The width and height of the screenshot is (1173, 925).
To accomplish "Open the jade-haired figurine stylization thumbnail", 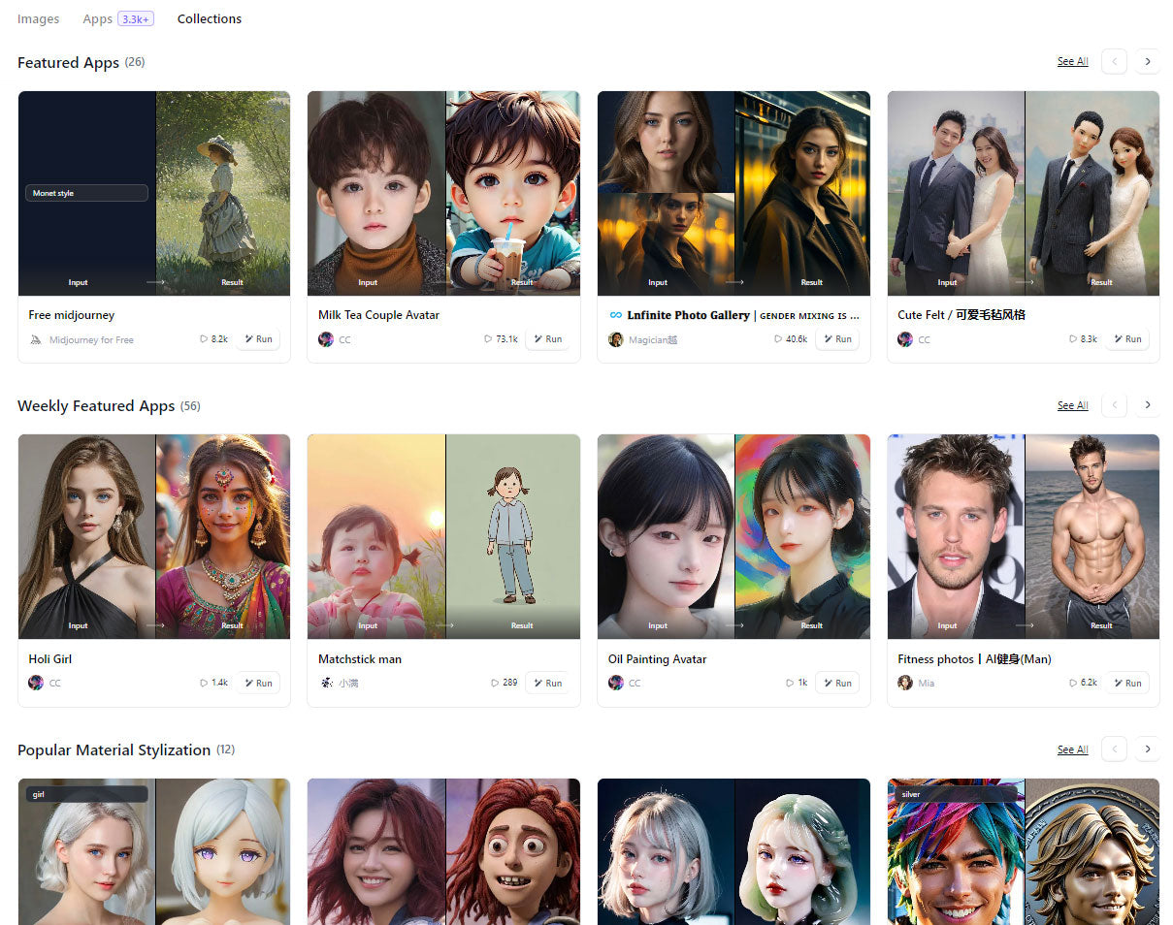I will [733, 851].
